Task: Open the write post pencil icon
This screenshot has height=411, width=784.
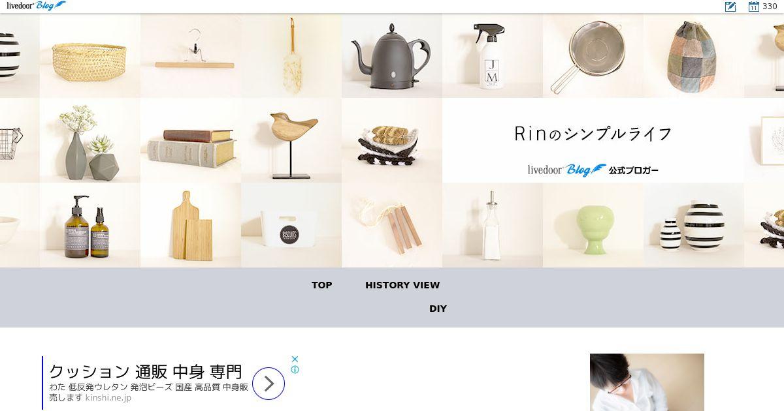Action: click(x=730, y=7)
